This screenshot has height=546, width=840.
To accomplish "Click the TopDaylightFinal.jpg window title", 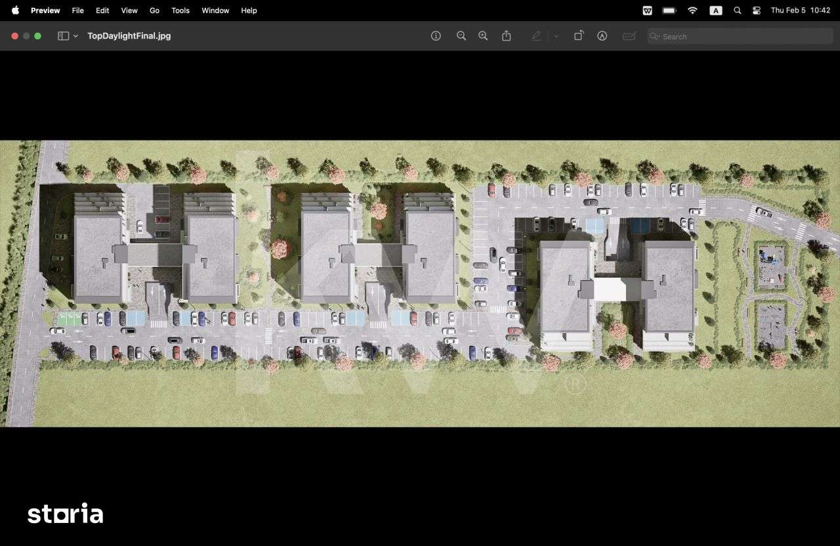I will pyautogui.click(x=129, y=36).
